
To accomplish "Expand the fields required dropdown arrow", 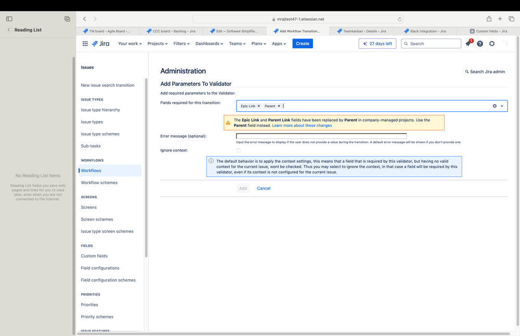I will (502, 105).
